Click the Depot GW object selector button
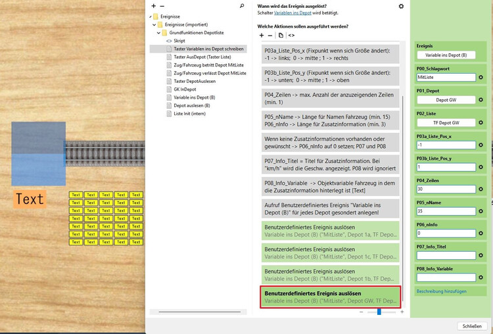 point(446,100)
